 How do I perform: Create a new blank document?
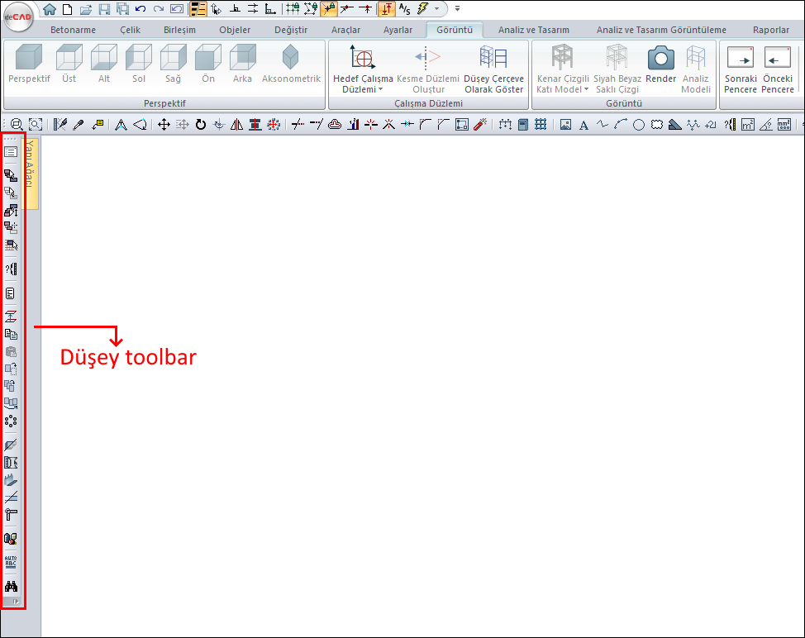click(x=67, y=9)
